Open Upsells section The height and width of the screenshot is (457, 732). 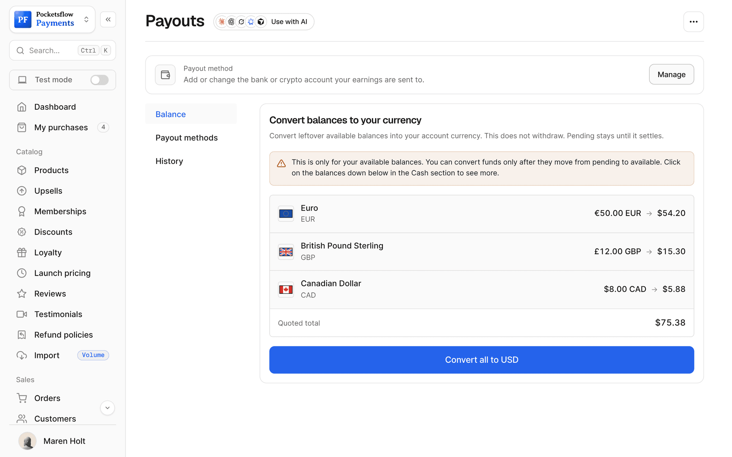point(48,191)
